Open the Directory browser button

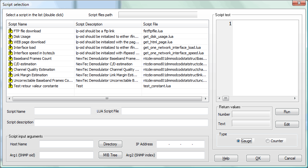pos(110,144)
